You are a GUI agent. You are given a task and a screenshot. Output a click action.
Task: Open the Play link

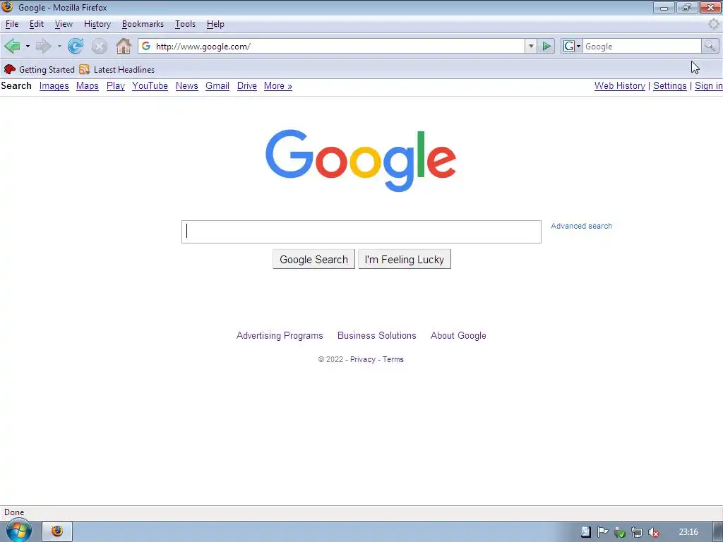coord(116,86)
